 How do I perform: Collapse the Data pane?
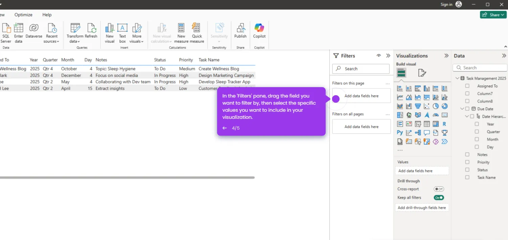504,56
